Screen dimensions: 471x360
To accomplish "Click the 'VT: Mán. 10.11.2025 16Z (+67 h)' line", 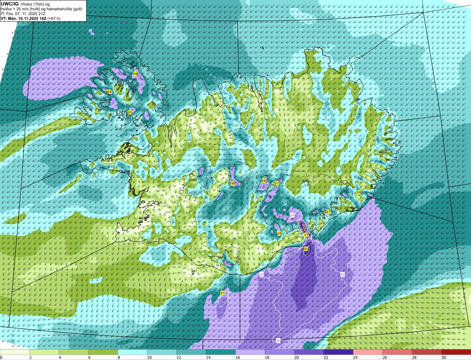I will point(31,18).
